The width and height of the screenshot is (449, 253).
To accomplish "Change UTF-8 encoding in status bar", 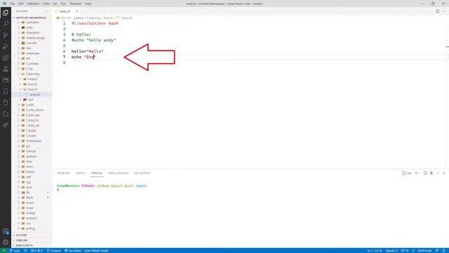I will coord(404,251).
